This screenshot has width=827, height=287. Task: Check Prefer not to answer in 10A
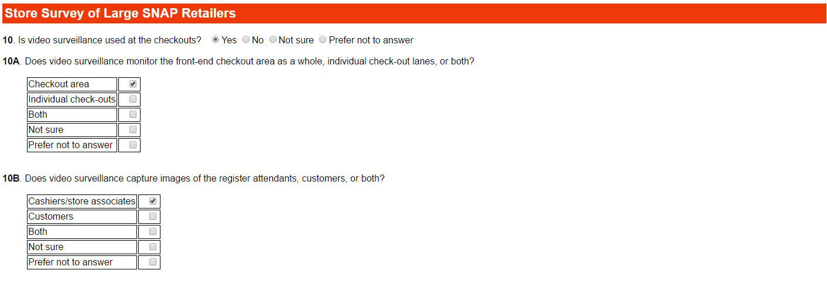133,145
